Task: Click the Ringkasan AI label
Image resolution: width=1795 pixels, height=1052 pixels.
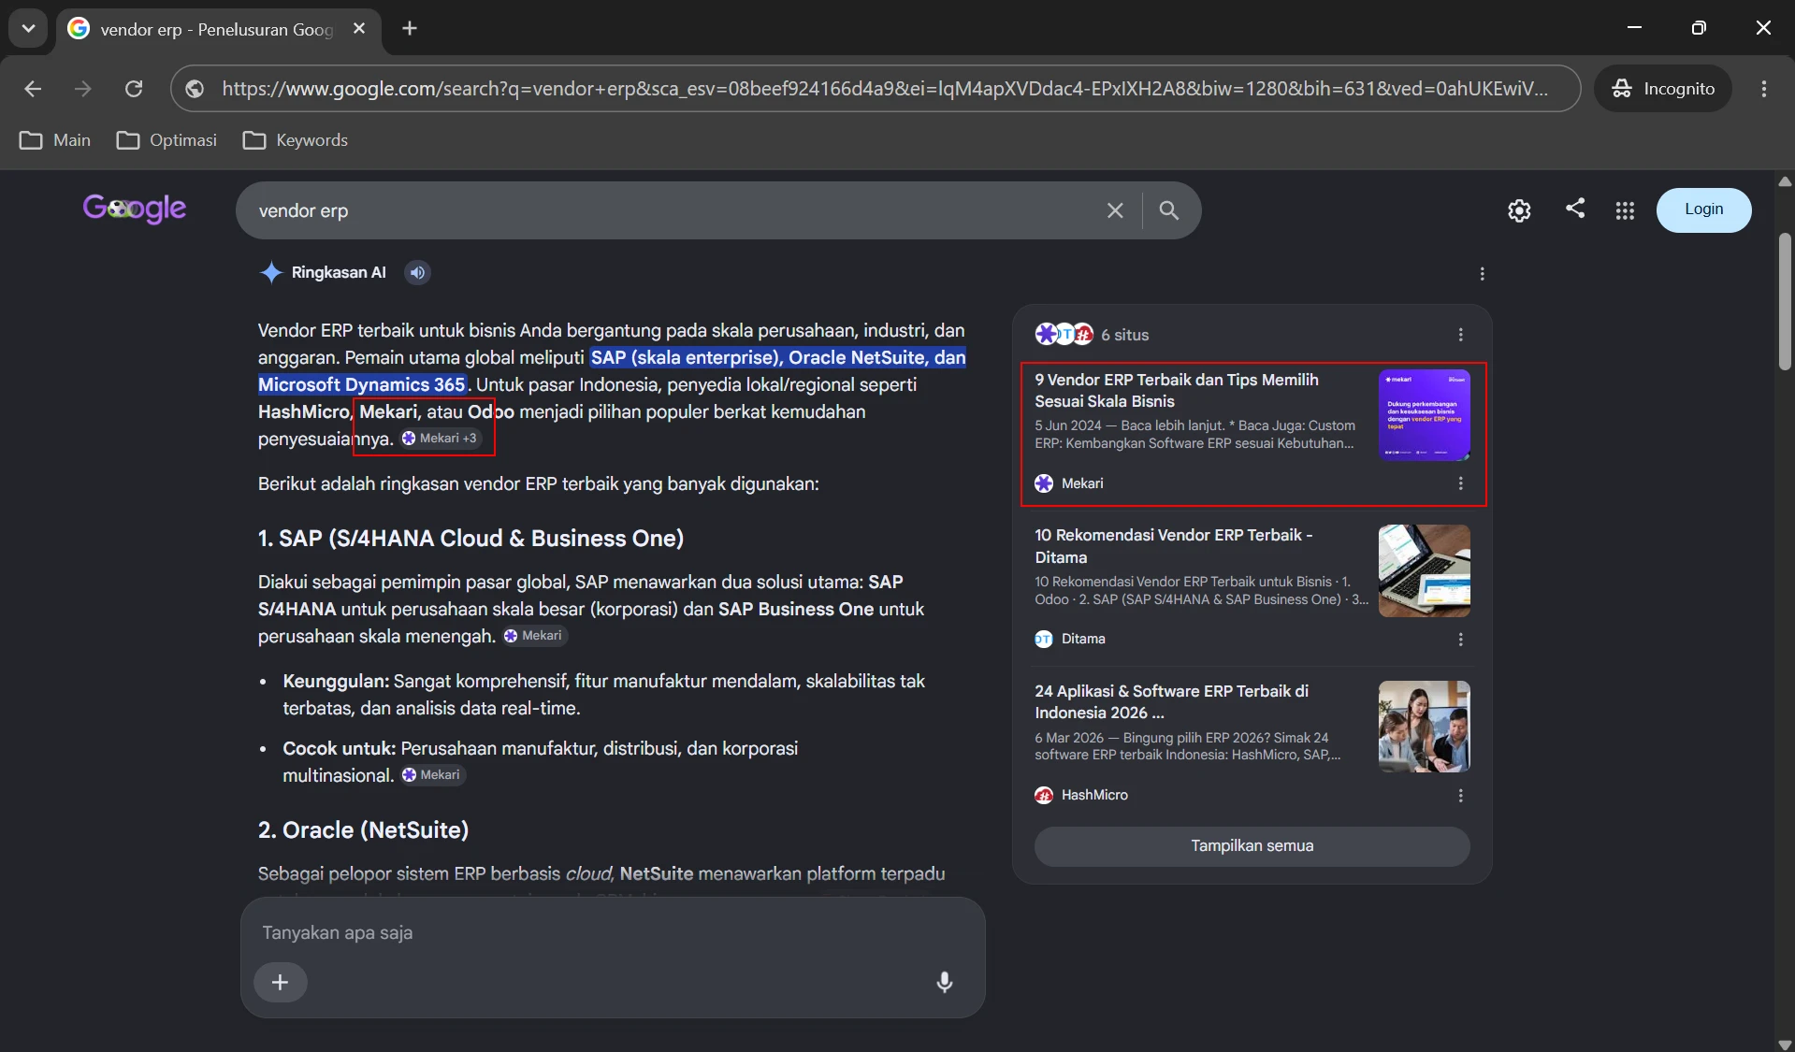Action: (x=339, y=273)
